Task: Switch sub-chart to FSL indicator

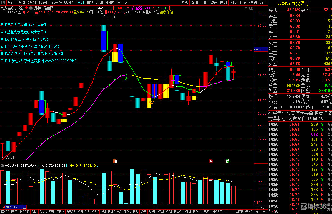Action: point(52,212)
